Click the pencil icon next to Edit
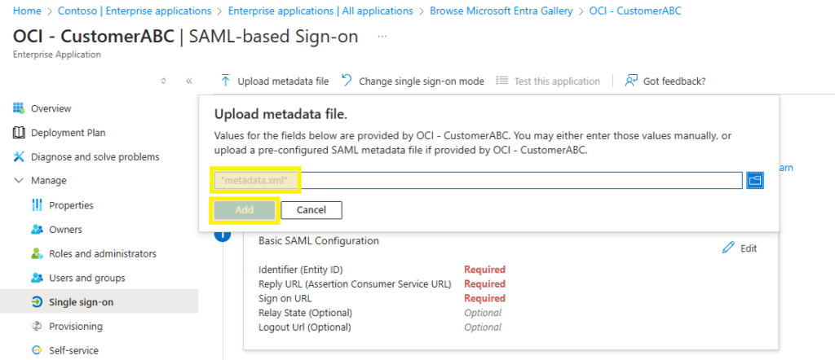Image resolution: width=835 pixels, height=360 pixels. tap(728, 248)
